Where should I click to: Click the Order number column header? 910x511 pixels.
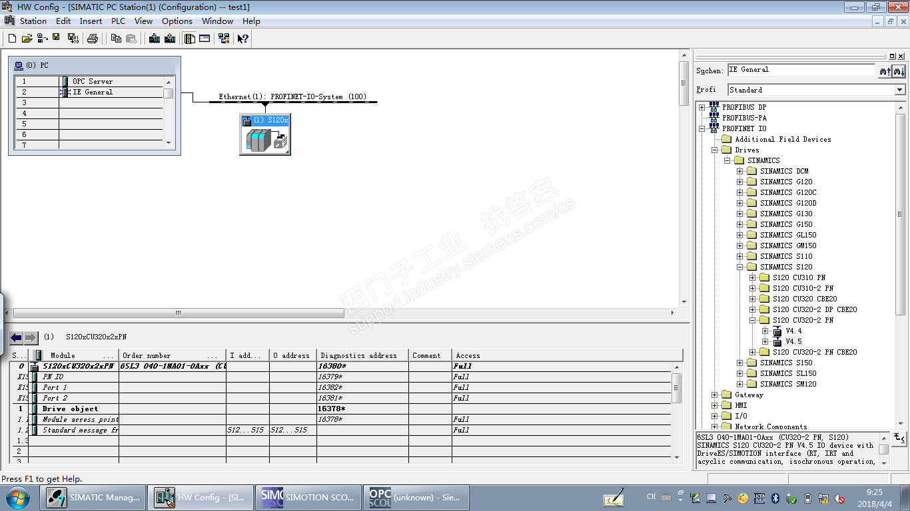pyautogui.click(x=172, y=355)
